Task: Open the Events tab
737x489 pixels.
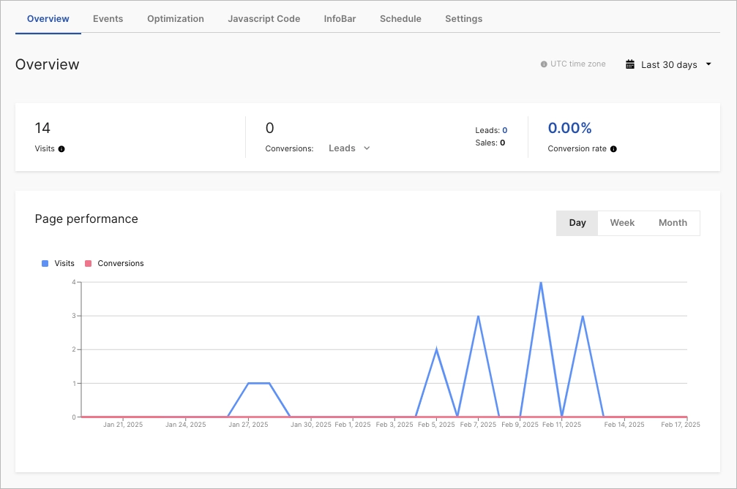Action: (108, 19)
